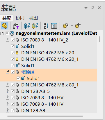Sort the tree with the A-Z icon
Screen dimensions: 105x120
click(46, 26)
